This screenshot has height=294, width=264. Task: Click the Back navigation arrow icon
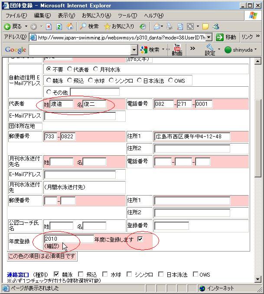click(7, 26)
